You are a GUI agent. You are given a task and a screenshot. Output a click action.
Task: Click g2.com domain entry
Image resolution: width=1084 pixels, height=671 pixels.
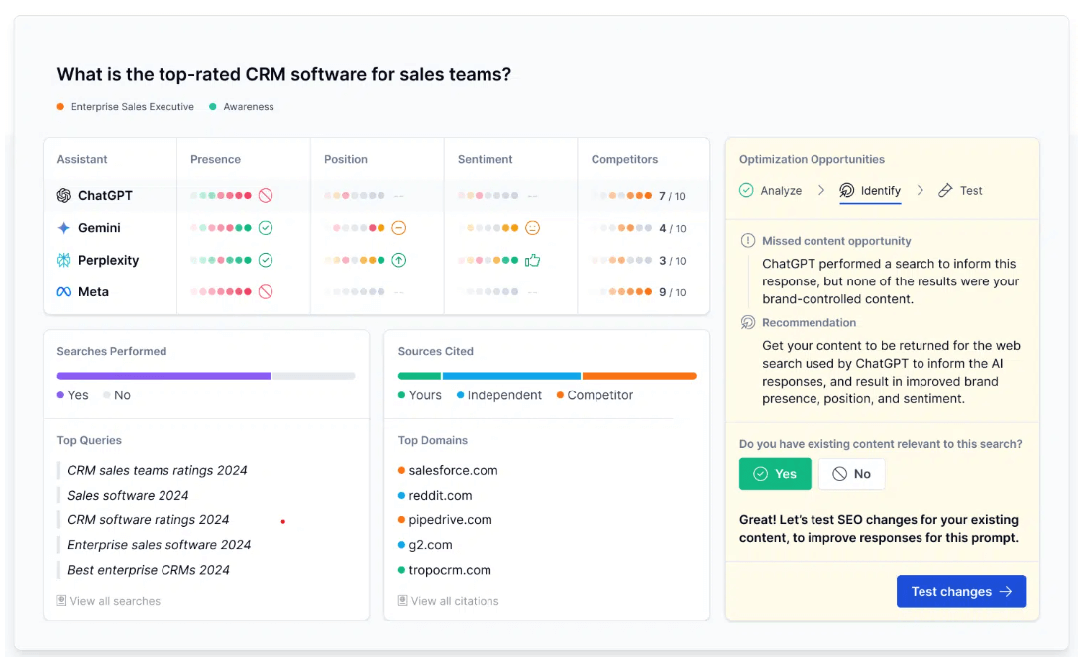click(x=425, y=545)
